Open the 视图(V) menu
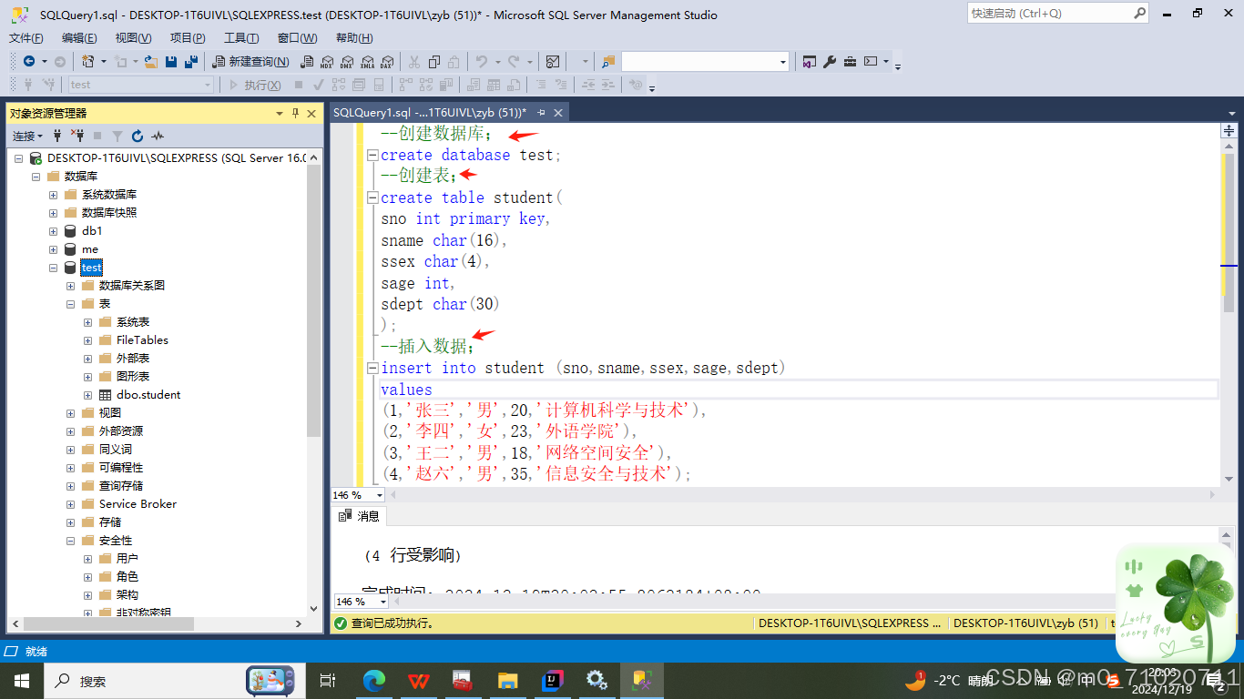1244x699 pixels. (x=133, y=37)
